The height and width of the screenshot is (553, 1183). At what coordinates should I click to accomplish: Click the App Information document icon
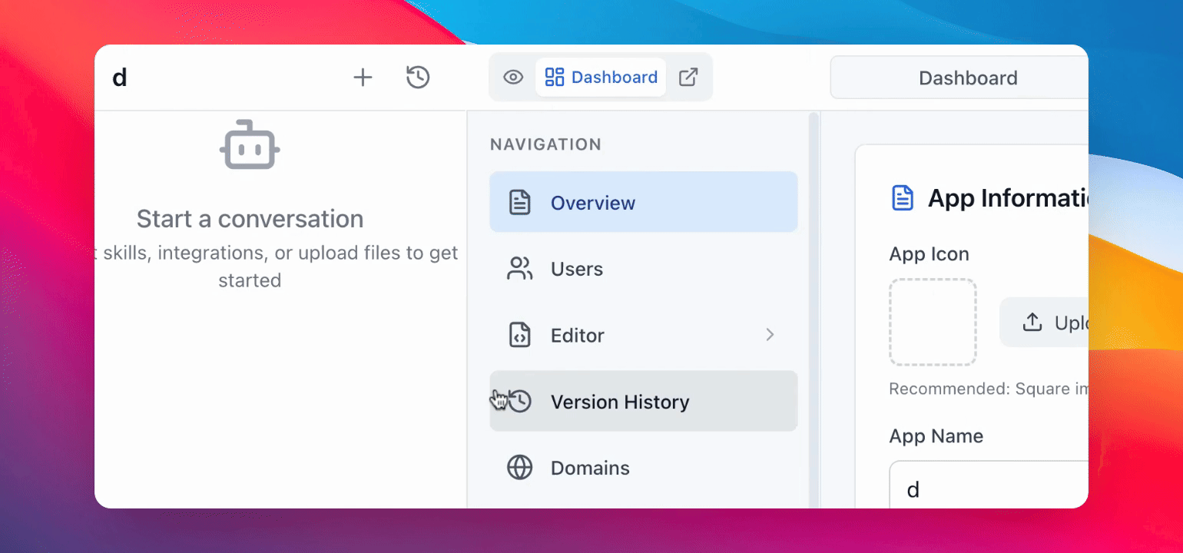coord(902,198)
